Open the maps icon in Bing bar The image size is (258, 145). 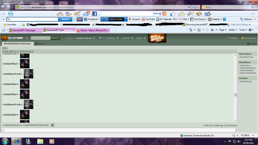68,14
